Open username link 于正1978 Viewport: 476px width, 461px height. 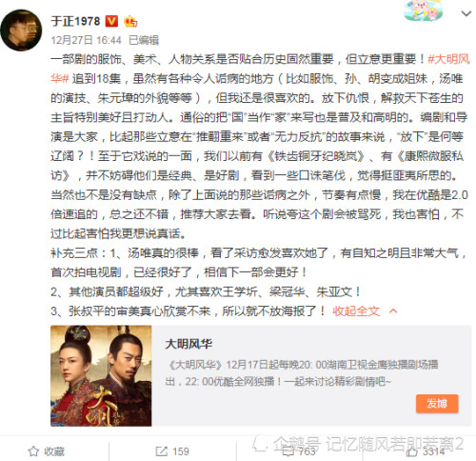pyautogui.click(x=75, y=21)
